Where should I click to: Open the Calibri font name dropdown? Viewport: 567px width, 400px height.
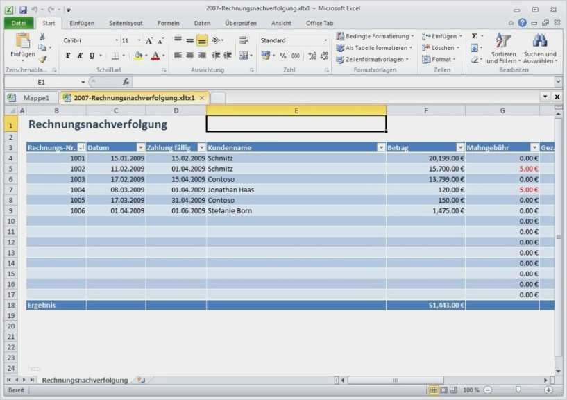[117, 40]
